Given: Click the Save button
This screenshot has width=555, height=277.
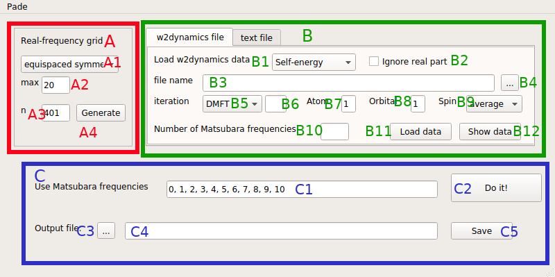Looking at the screenshot, I should tap(481, 231).
